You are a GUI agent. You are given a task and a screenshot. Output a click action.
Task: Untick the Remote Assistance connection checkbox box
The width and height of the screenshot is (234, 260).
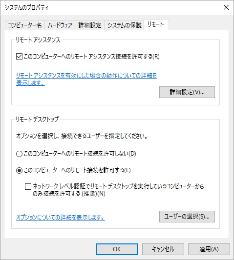19,57
